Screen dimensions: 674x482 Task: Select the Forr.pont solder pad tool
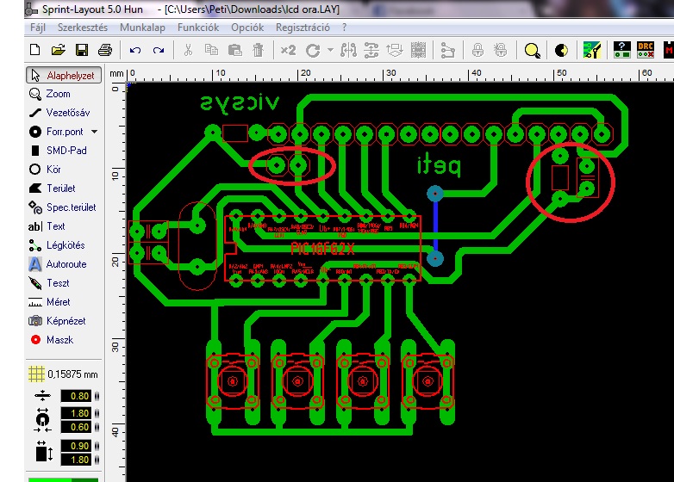pos(58,132)
